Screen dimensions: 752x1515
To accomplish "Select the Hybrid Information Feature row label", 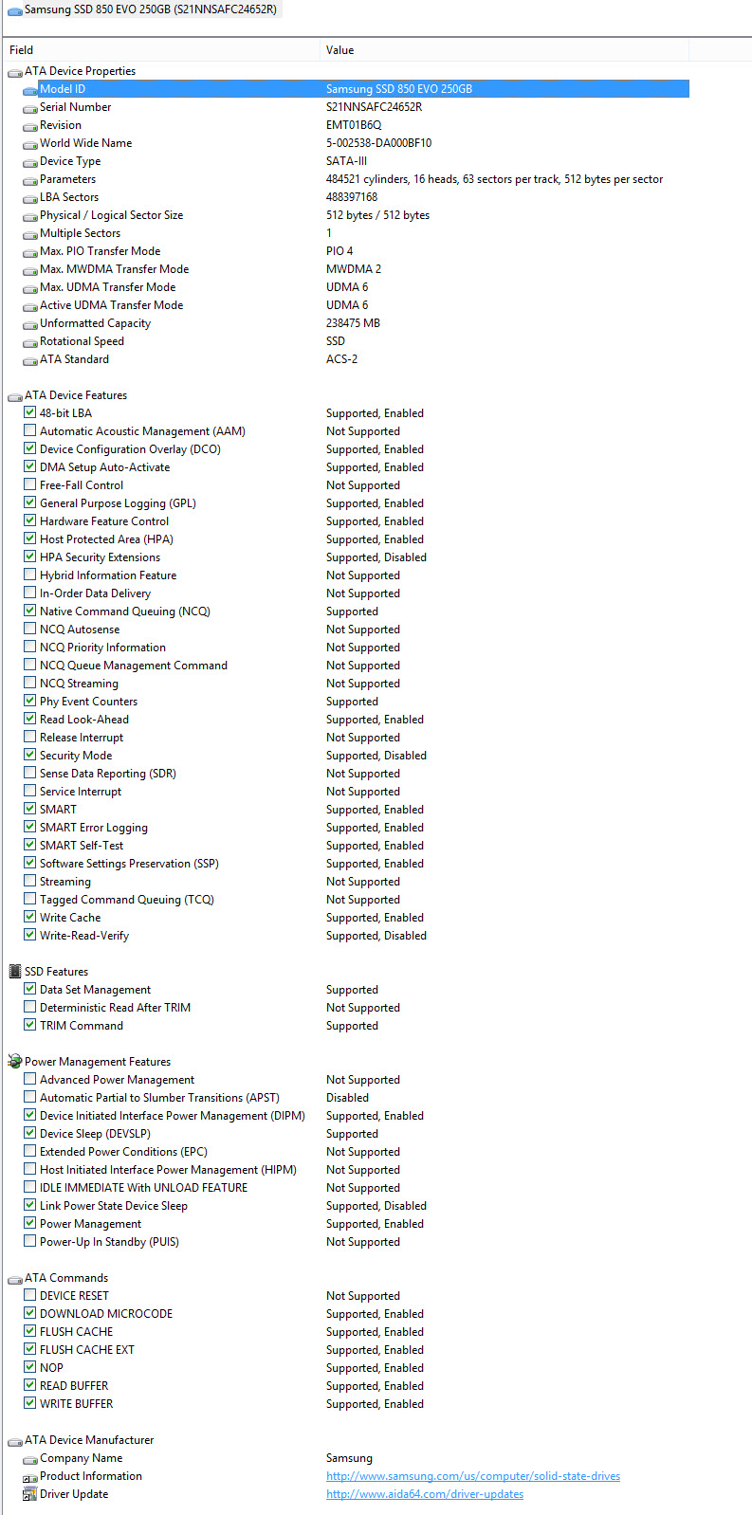I will 108,575.
